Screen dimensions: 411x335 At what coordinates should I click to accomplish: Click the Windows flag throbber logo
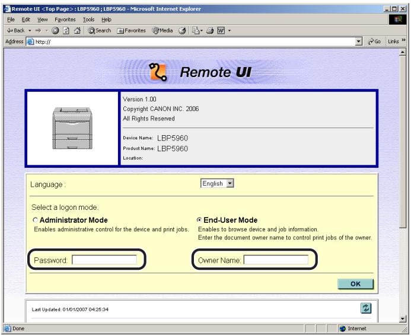tap(397, 20)
